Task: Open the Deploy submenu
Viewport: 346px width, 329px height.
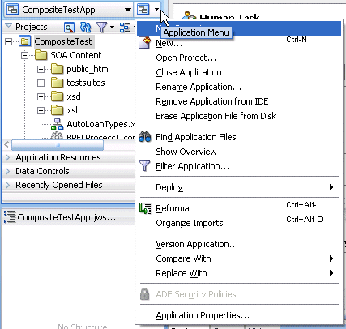Action: pyautogui.click(x=239, y=187)
